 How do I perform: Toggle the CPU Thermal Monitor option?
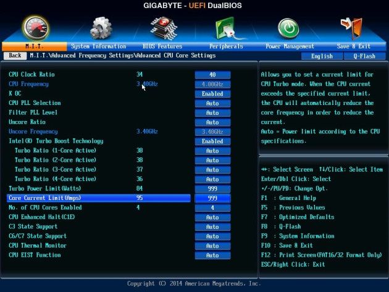click(x=212, y=246)
